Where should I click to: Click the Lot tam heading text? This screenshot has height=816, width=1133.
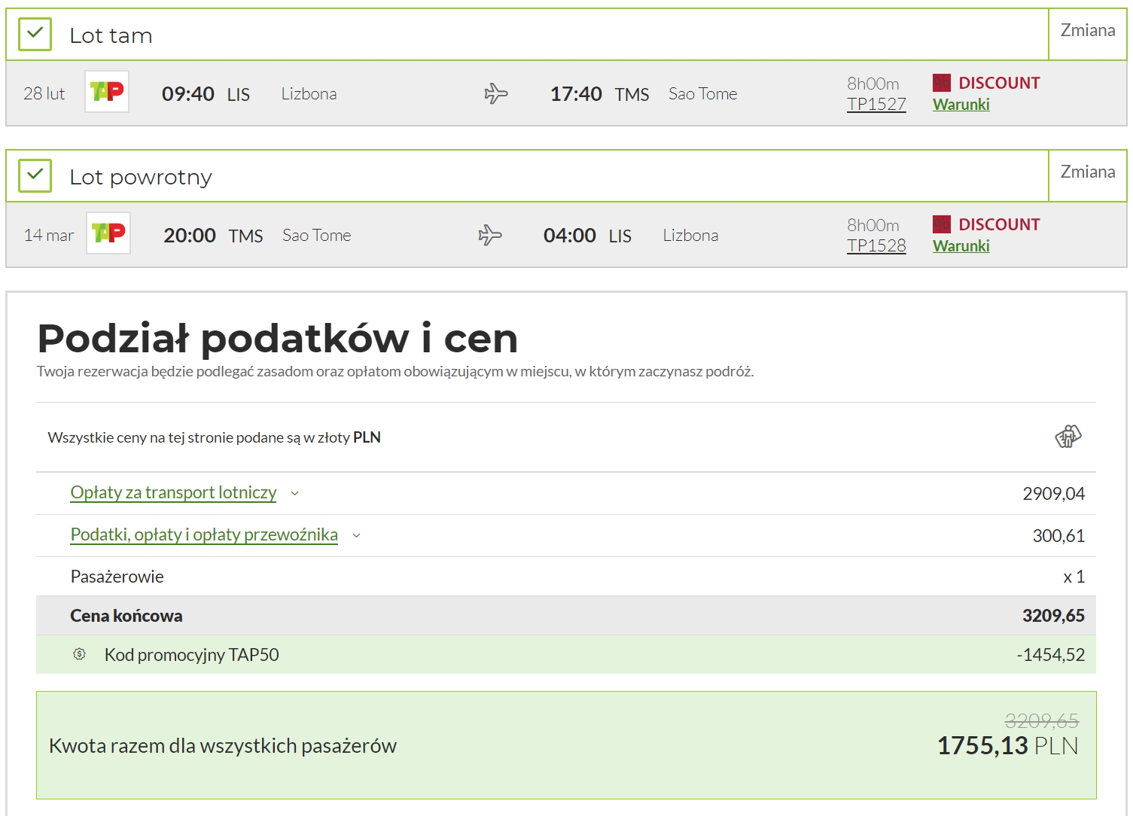tap(111, 35)
